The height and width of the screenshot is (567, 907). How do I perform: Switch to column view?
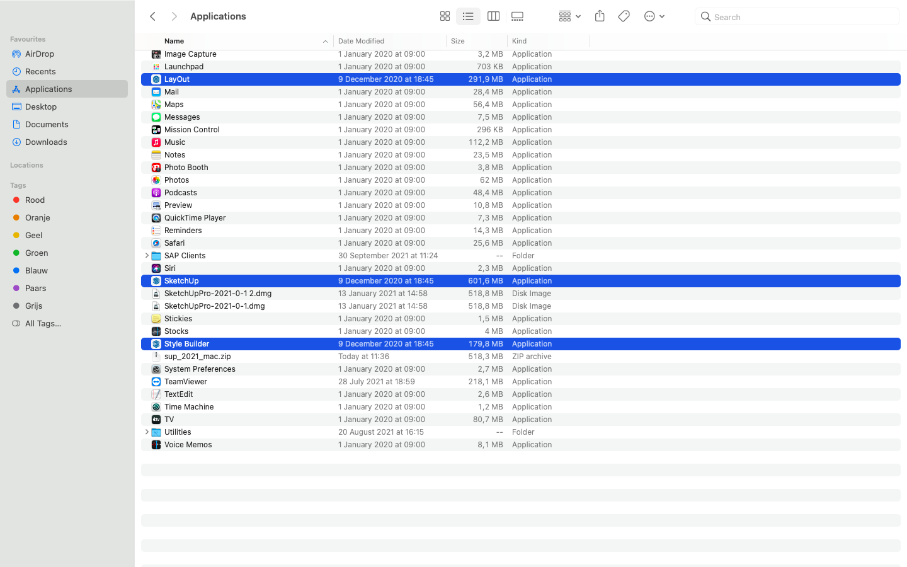(x=493, y=16)
